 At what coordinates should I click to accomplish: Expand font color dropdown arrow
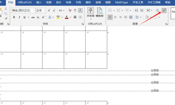point(71,17)
